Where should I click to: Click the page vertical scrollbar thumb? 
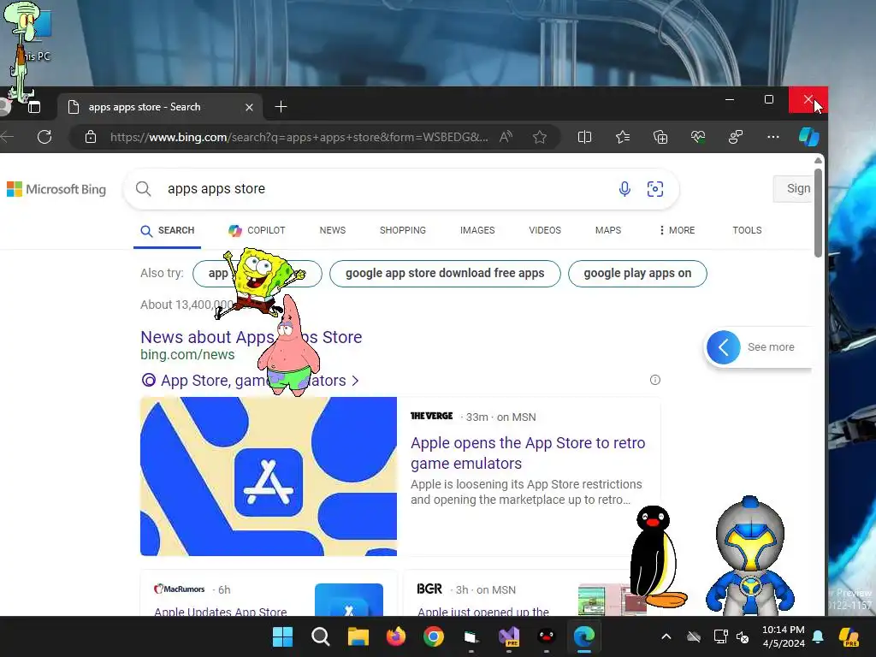coord(818,213)
